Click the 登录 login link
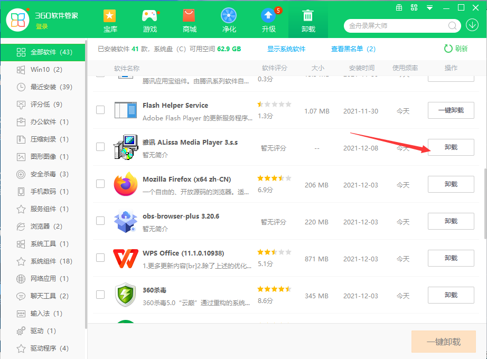 (x=42, y=26)
